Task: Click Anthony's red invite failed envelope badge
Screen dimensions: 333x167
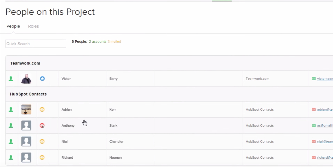Action: click(x=42, y=125)
